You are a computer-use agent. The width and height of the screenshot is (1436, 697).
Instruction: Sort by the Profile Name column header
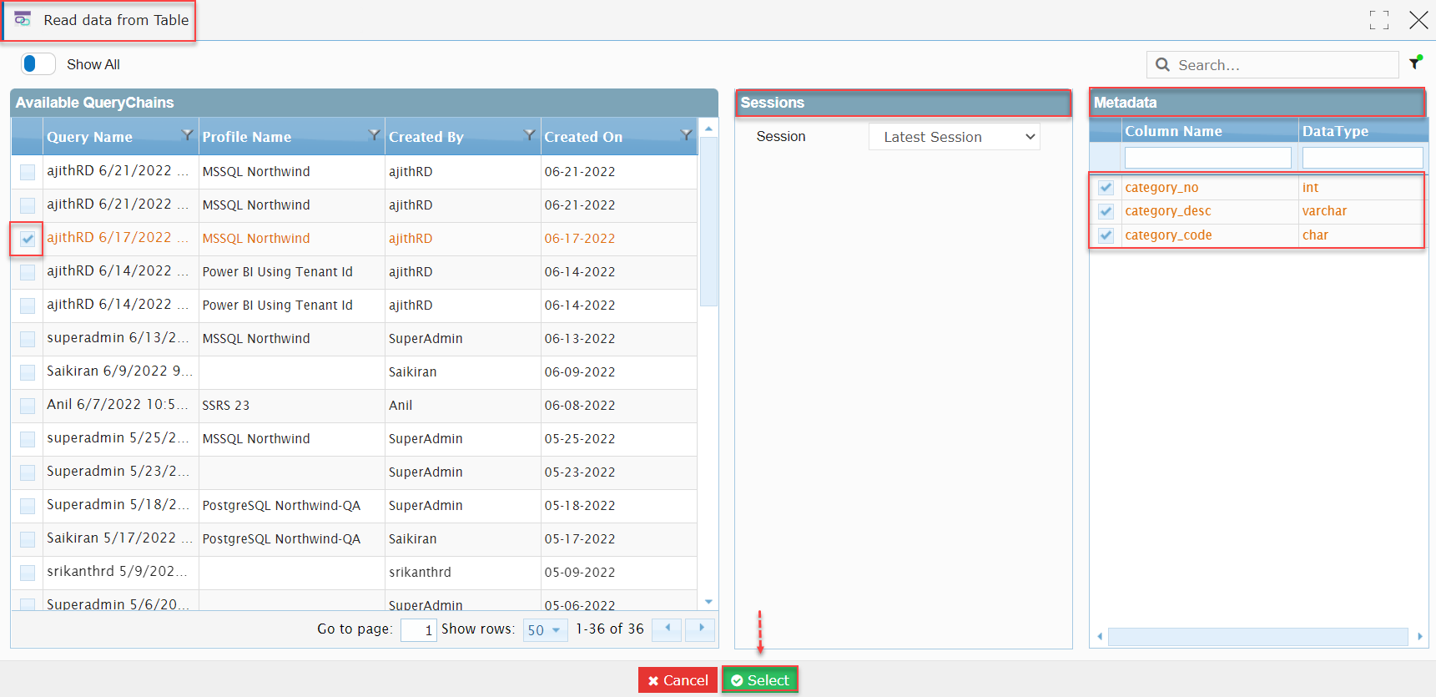(x=247, y=137)
